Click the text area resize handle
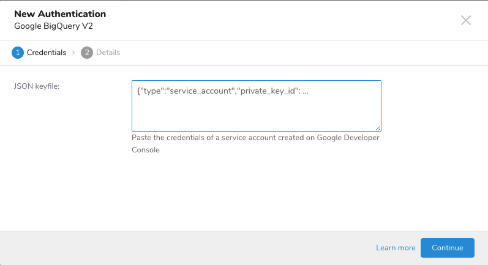This screenshot has height=265, width=488. click(x=378, y=128)
